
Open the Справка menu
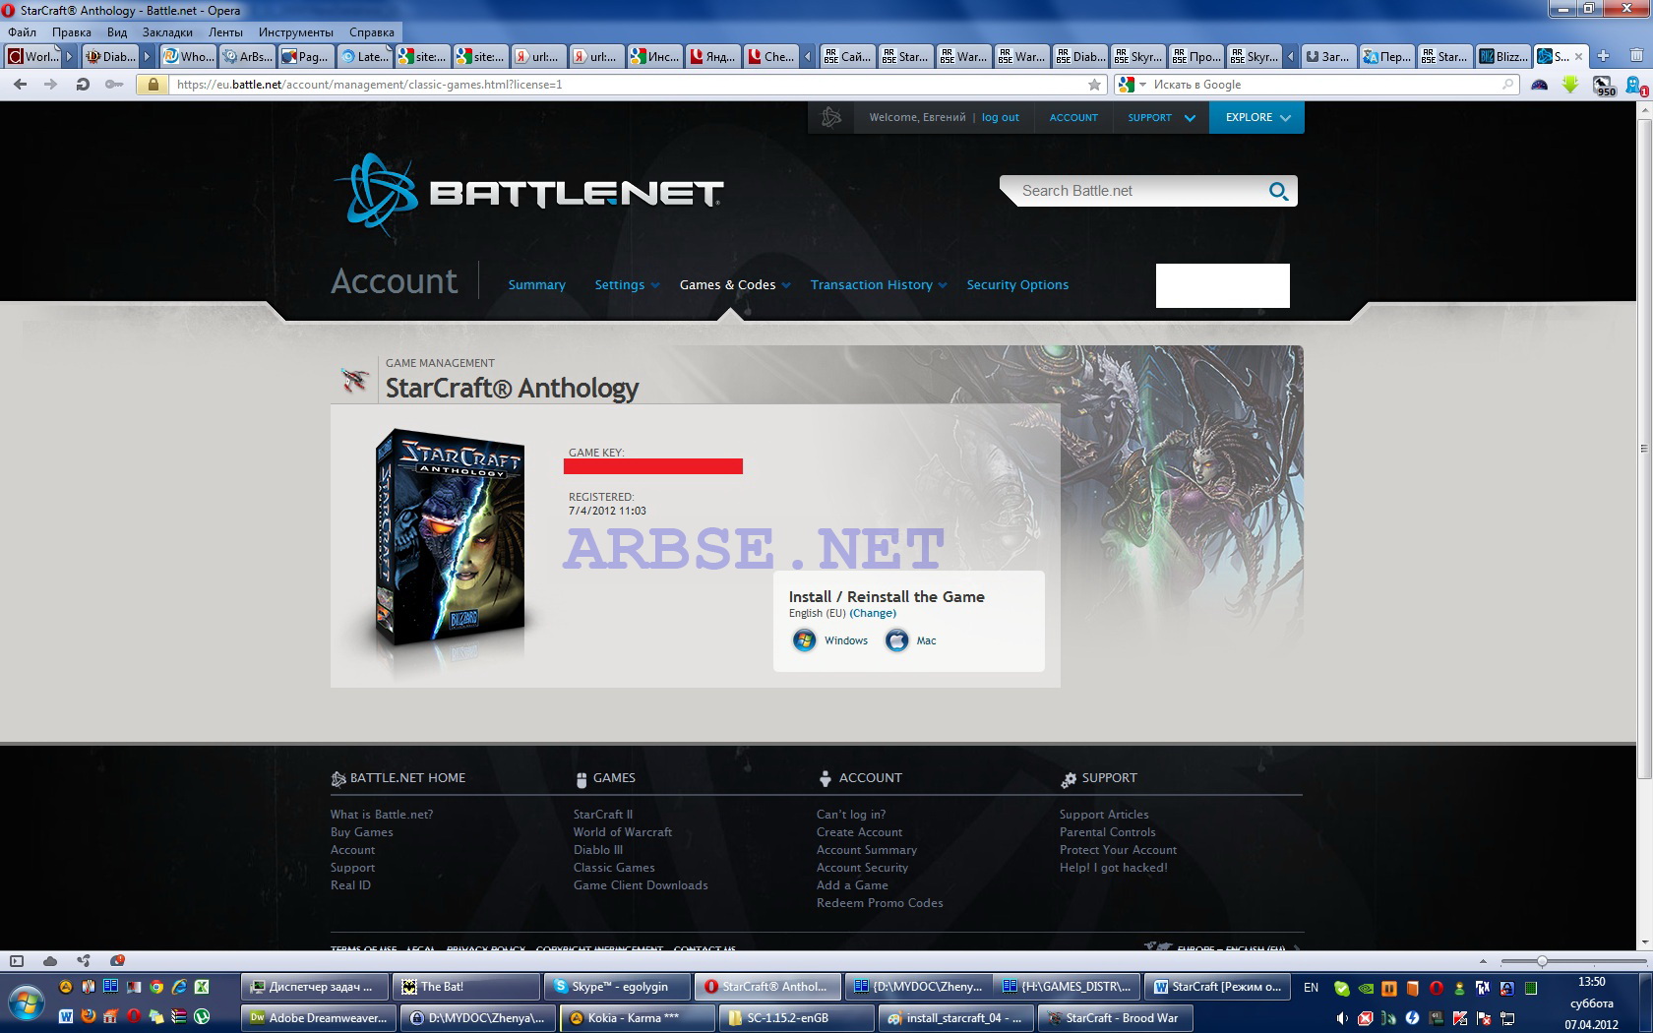pyautogui.click(x=372, y=32)
